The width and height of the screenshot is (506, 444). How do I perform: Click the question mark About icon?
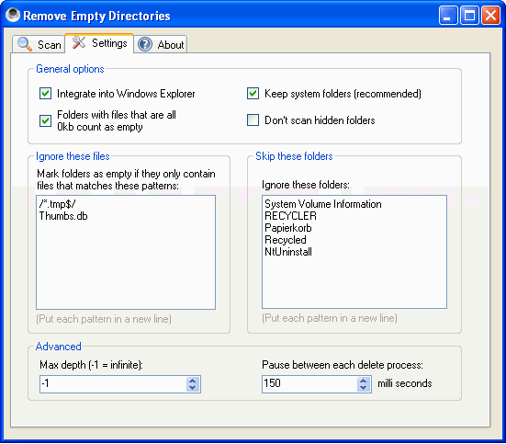coord(145,44)
